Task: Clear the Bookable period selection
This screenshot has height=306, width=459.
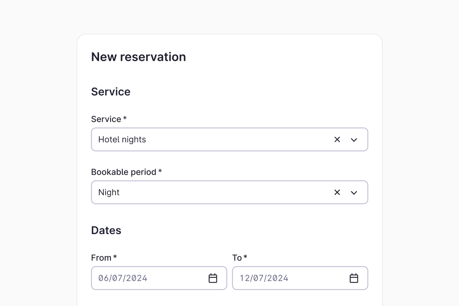Action: point(337,192)
